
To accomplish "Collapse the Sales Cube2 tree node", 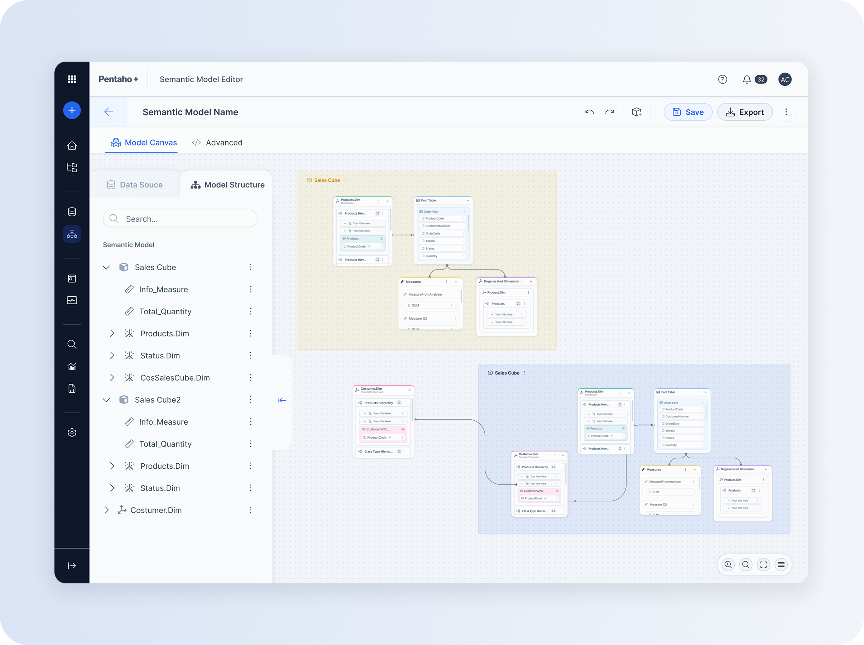I will [x=106, y=400].
